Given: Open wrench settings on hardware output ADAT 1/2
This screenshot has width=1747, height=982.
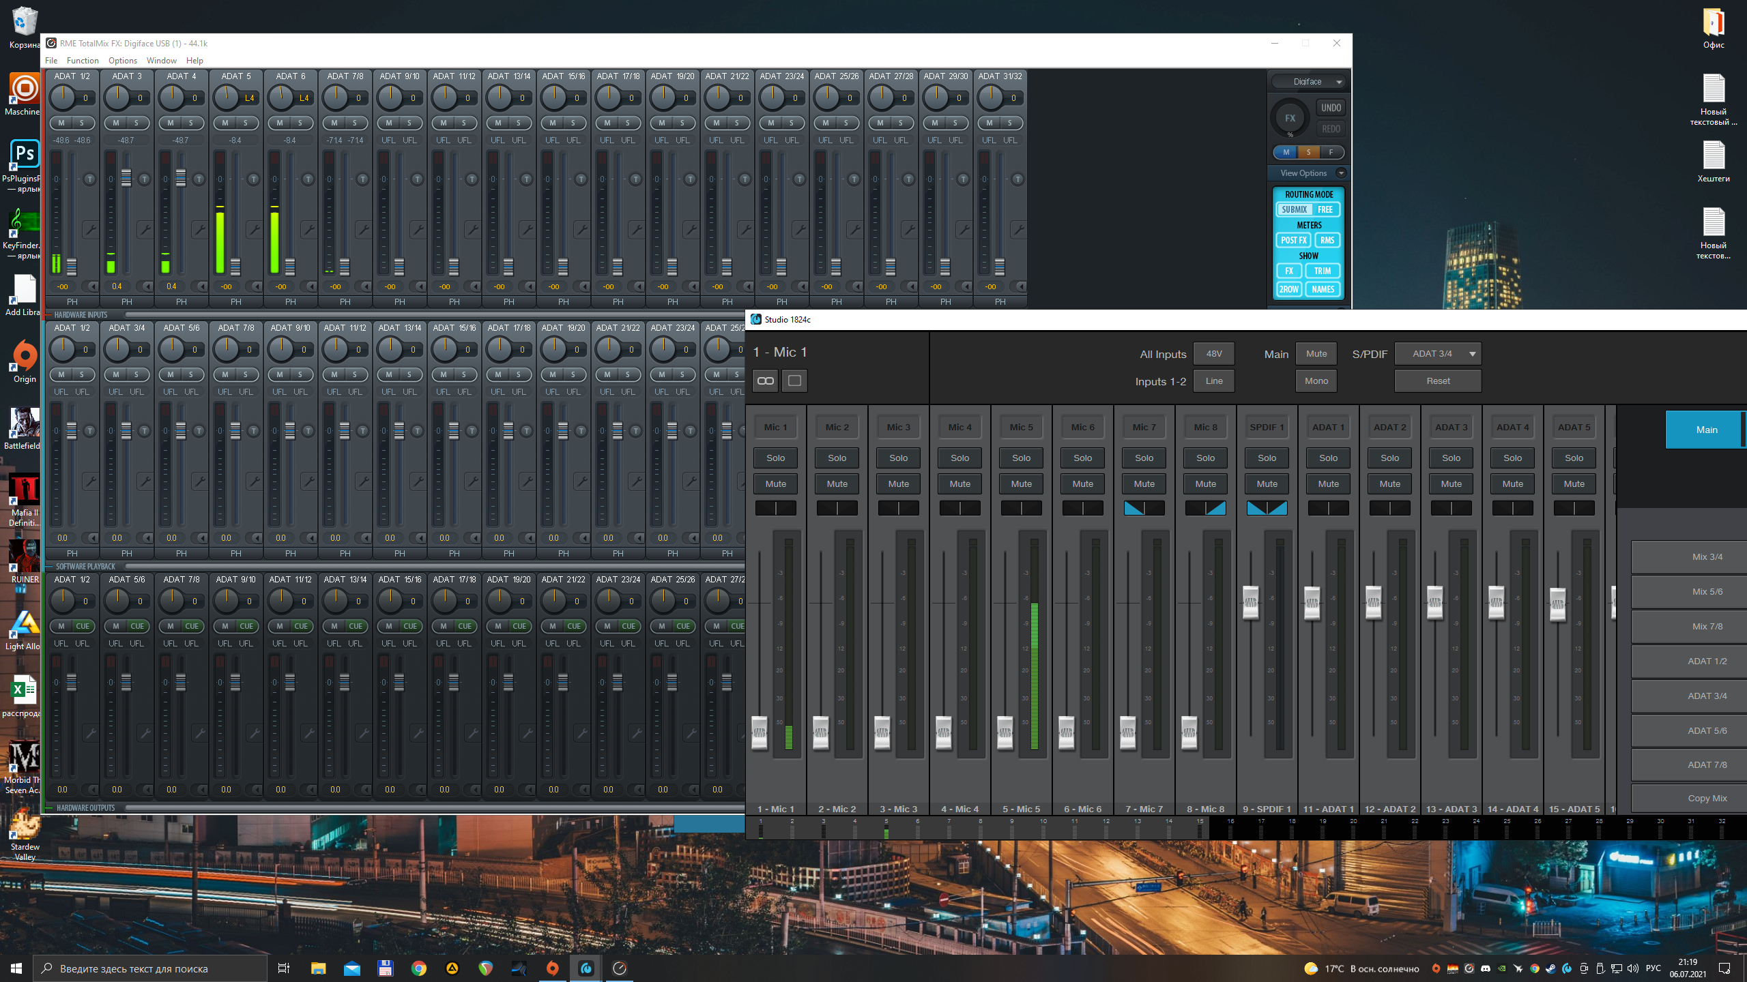Looking at the screenshot, I should click(90, 733).
